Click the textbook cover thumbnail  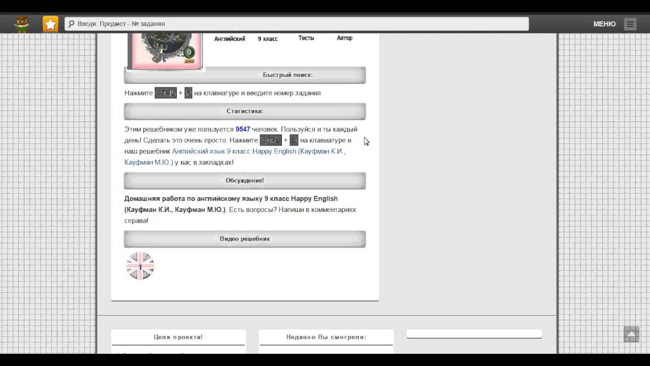165,51
